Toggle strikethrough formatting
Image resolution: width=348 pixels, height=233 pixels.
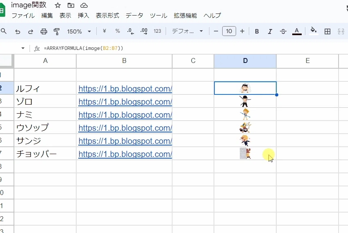pyautogui.click(x=283, y=31)
